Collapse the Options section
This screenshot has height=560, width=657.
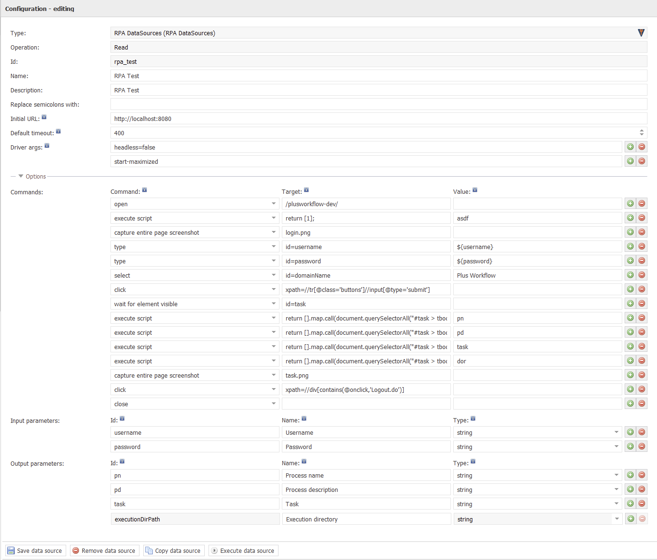tap(21, 176)
